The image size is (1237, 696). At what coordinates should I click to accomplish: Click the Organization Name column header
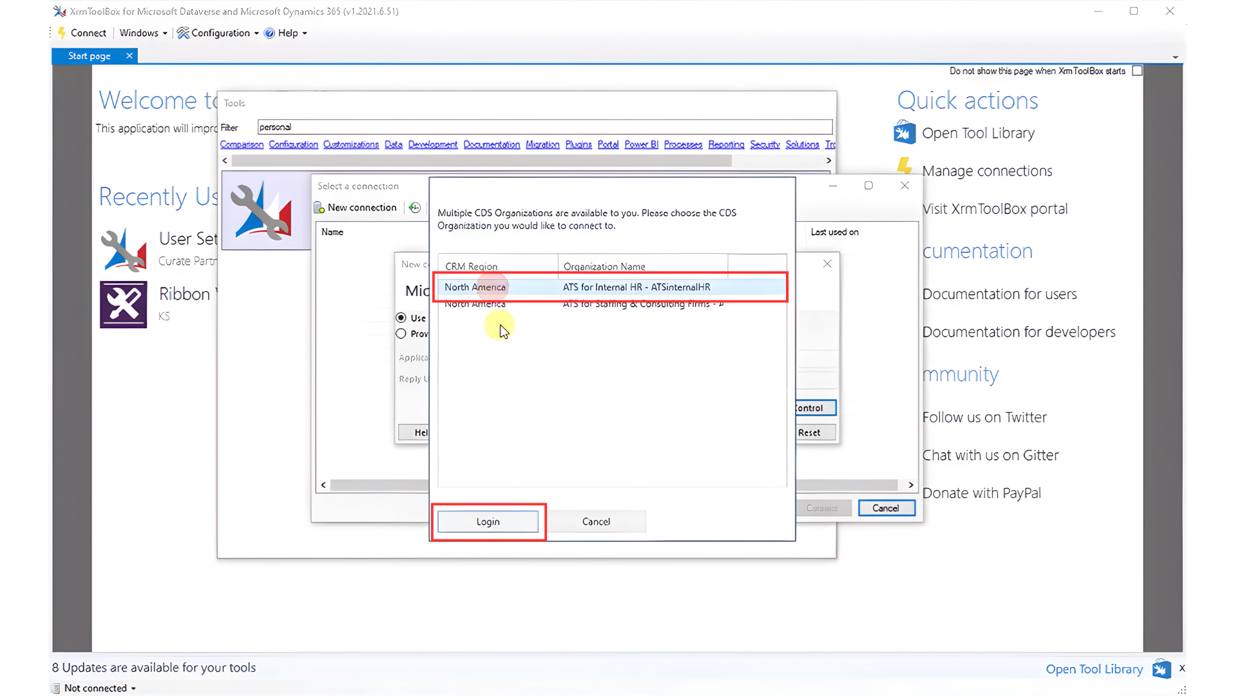642,266
